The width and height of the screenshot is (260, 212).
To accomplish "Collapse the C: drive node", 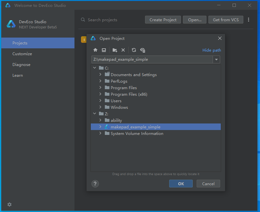I will coord(94,68).
